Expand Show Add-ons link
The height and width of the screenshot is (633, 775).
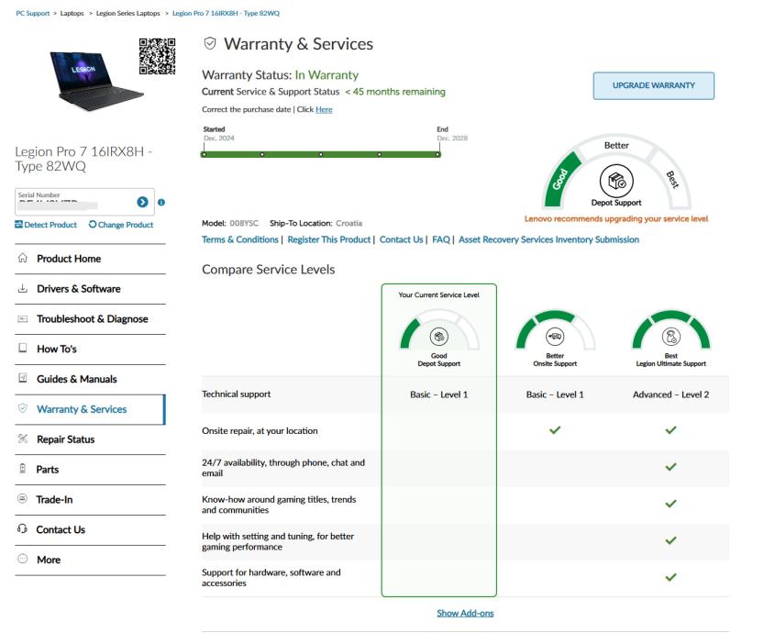pyautogui.click(x=465, y=613)
